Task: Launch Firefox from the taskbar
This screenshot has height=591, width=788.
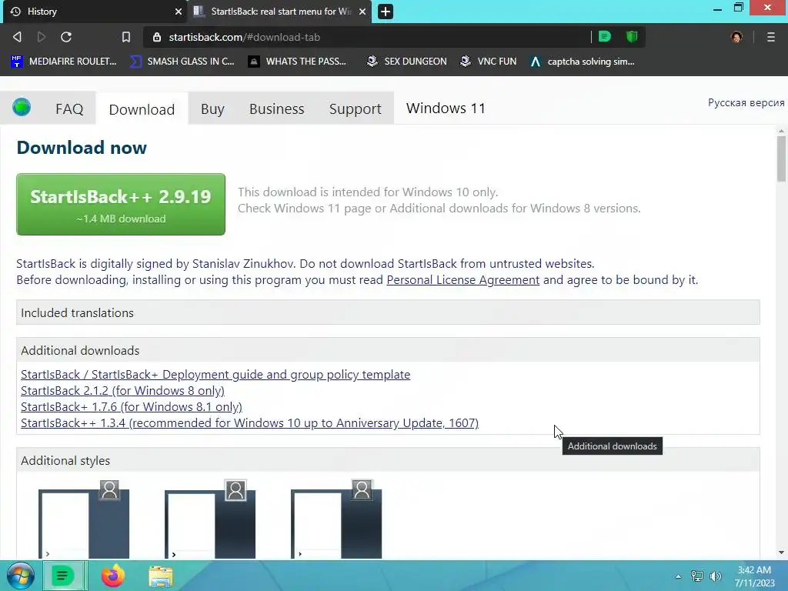Action: pyautogui.click(x=112, y=576)
